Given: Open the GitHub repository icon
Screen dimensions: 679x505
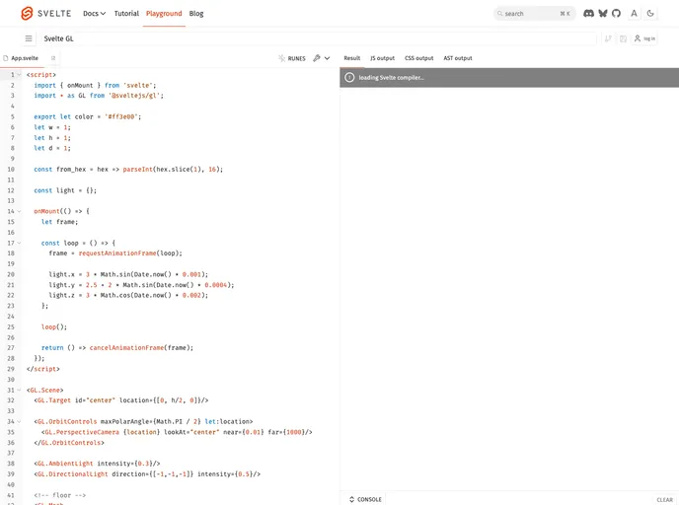Looking at the screenshot, I should pos(616,14).
